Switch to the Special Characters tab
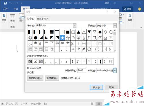Viewport: 144px width, 106px height. pos(43,19)
